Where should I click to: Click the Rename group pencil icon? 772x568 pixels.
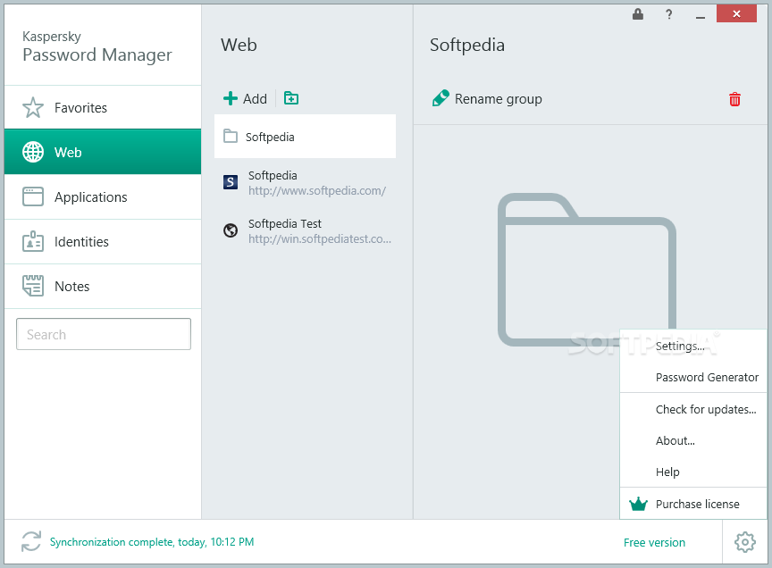[441, 98]
